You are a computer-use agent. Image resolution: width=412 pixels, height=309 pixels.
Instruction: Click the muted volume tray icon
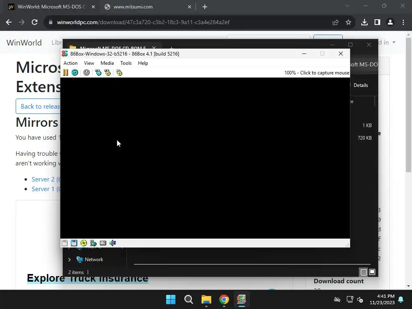[360, 299]
